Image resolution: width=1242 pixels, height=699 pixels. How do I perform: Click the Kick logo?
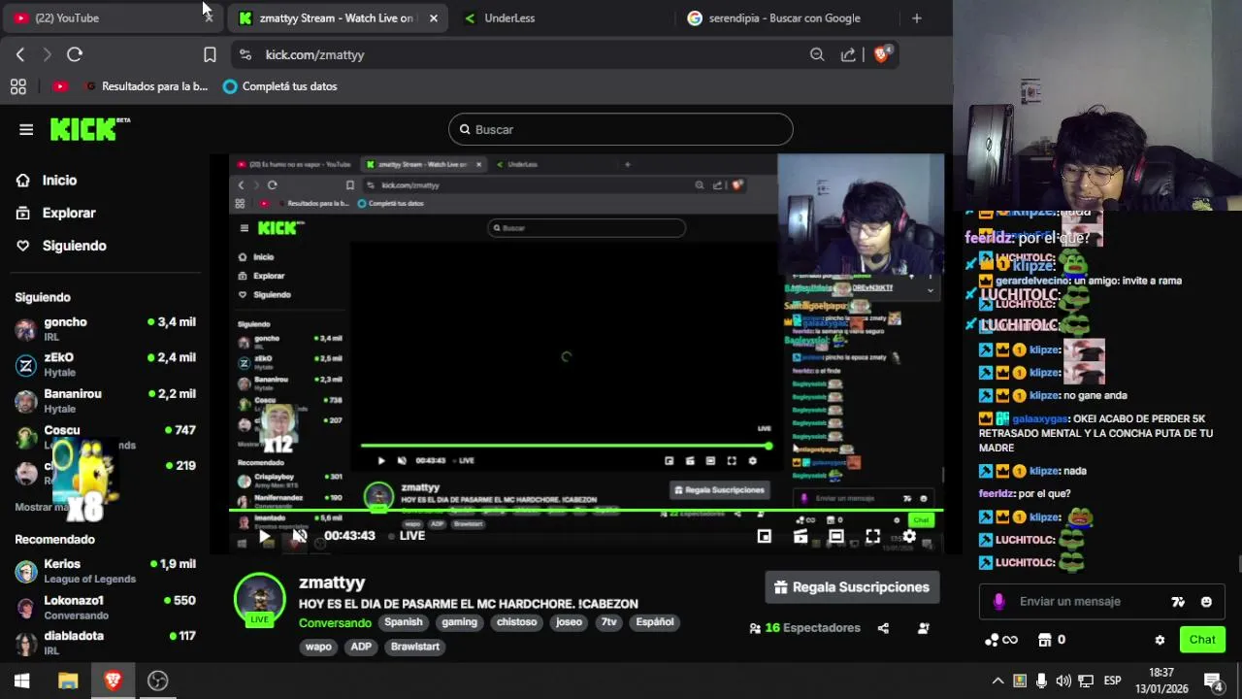point(87,129)
